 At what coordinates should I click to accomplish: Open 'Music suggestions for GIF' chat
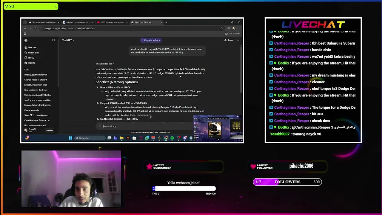[36, 75]
